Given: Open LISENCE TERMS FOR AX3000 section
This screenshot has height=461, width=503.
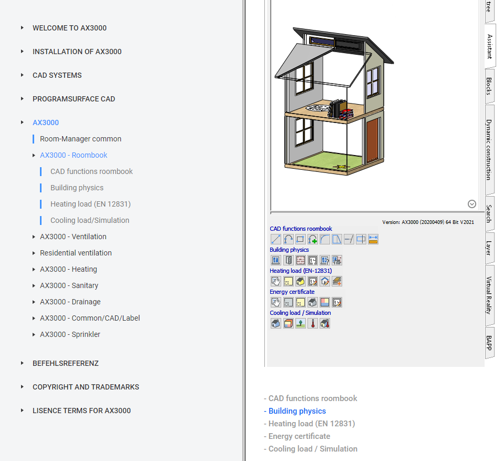Looking at the screenshot, I should click(81, 411).
